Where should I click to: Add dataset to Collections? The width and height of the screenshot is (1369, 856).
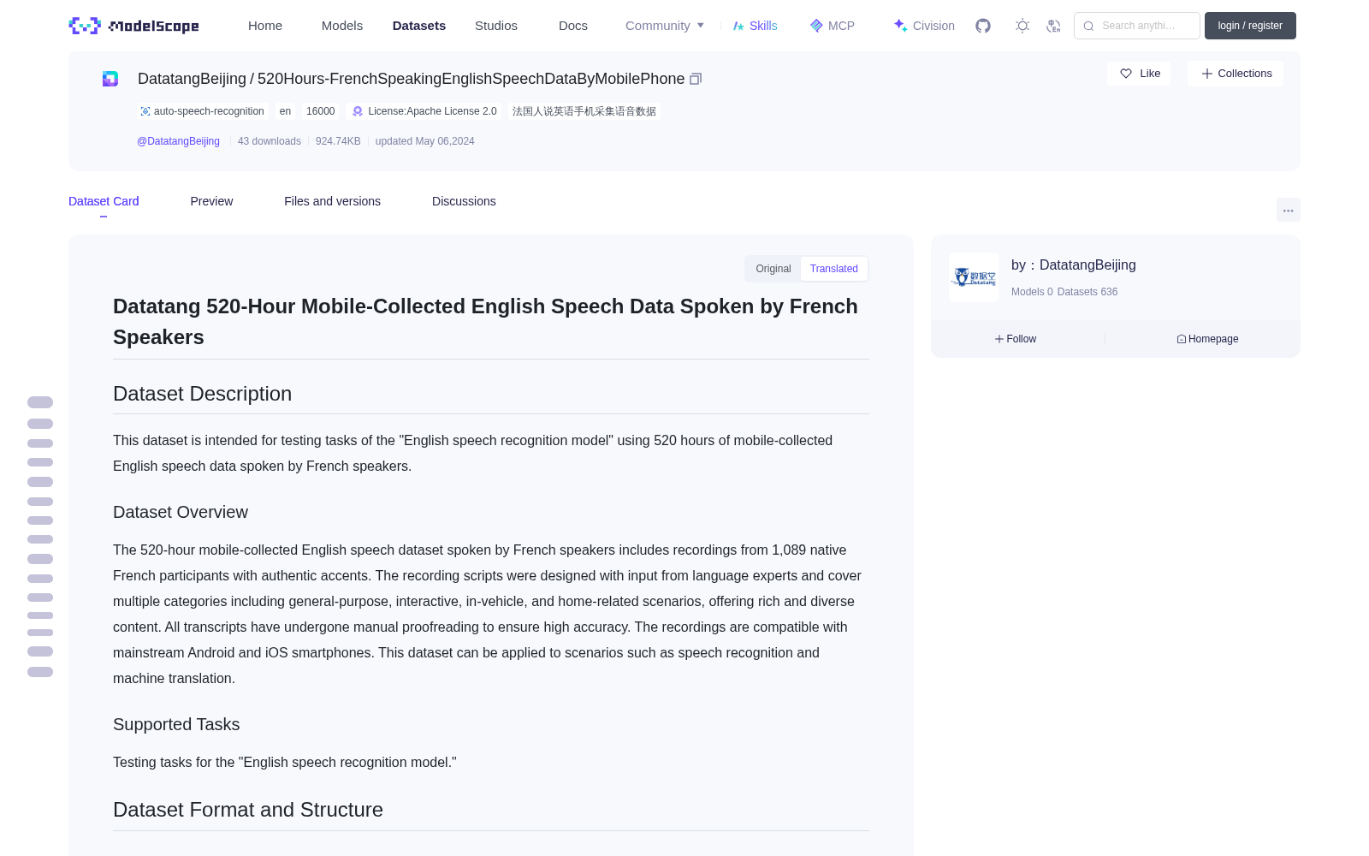[1236, 74]
